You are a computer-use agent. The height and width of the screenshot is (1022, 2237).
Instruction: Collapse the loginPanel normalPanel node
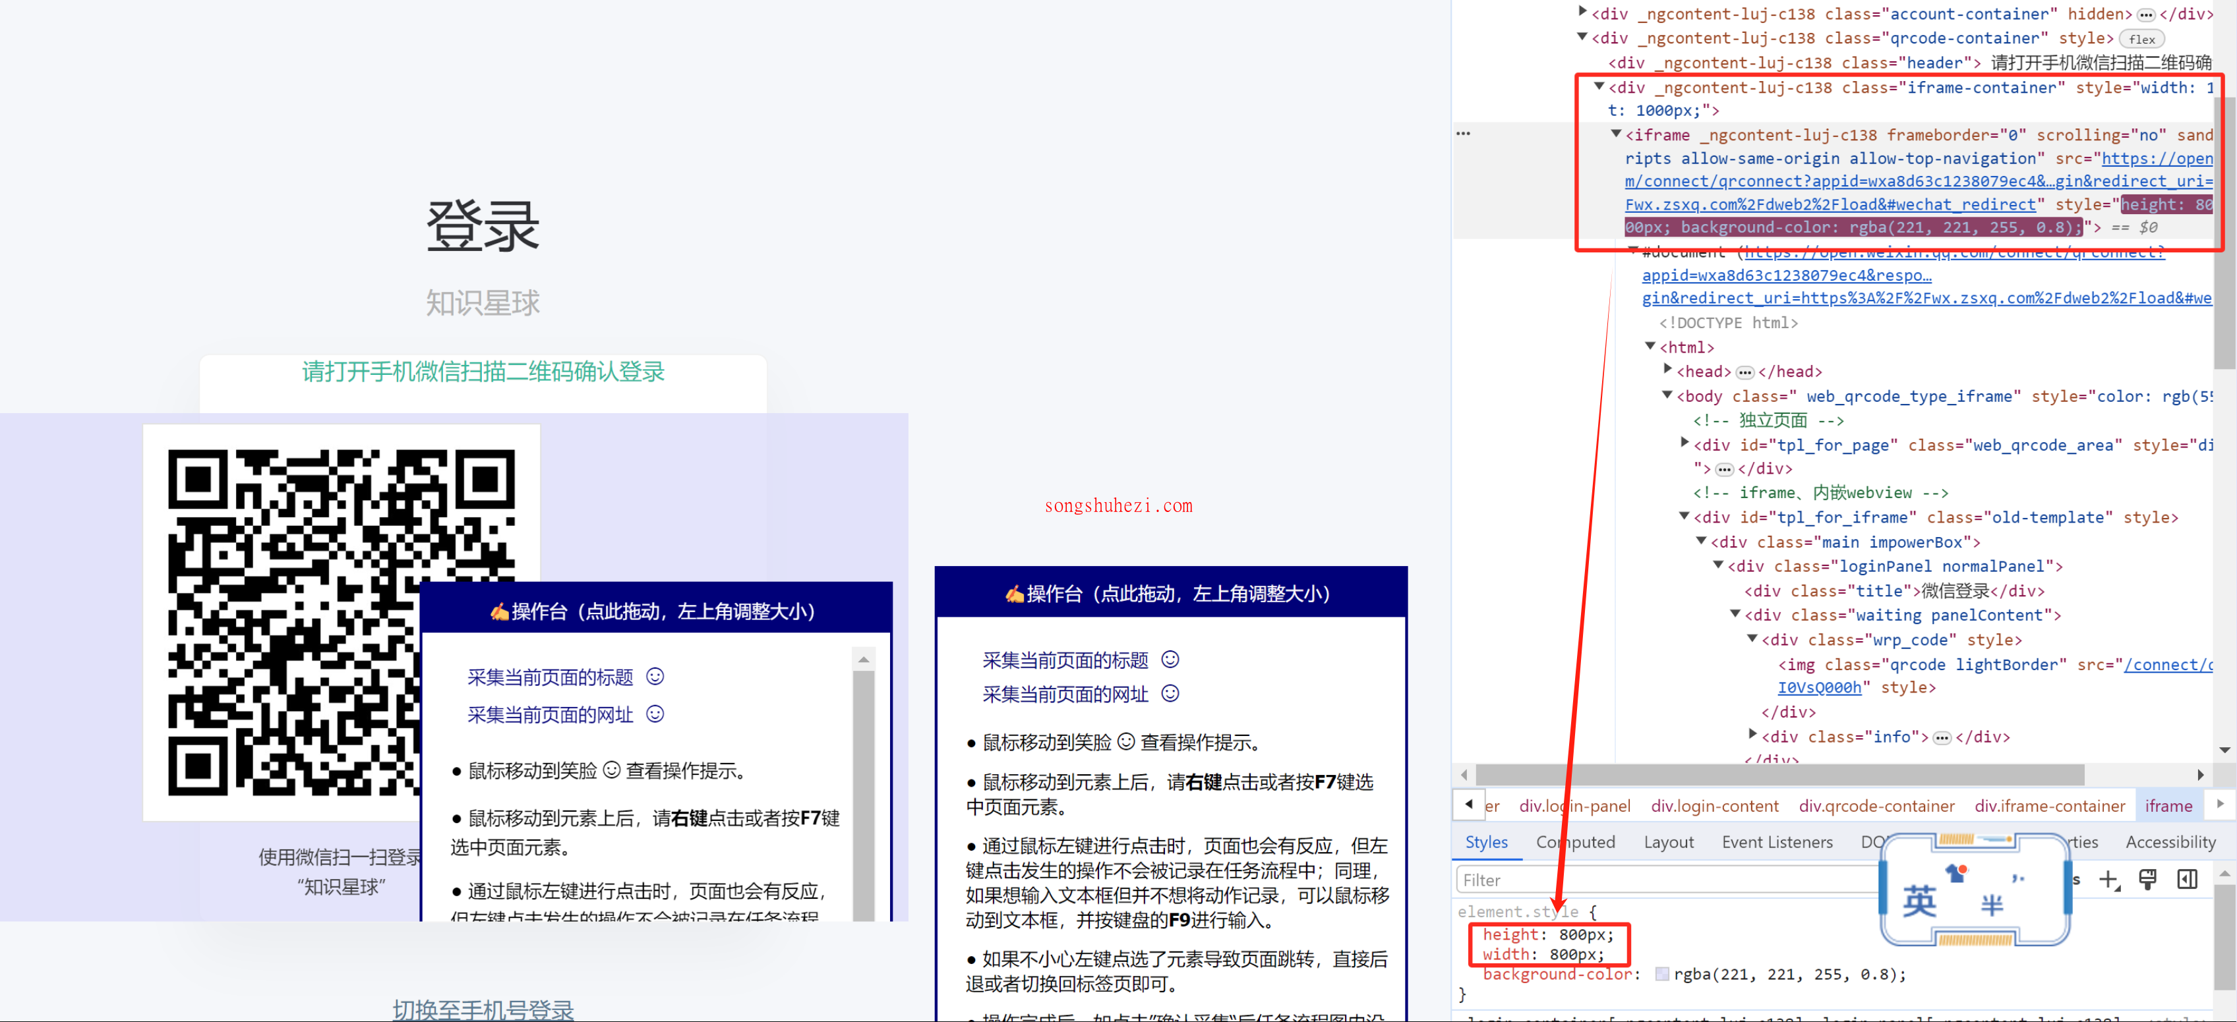click(x=1719, y=565)
